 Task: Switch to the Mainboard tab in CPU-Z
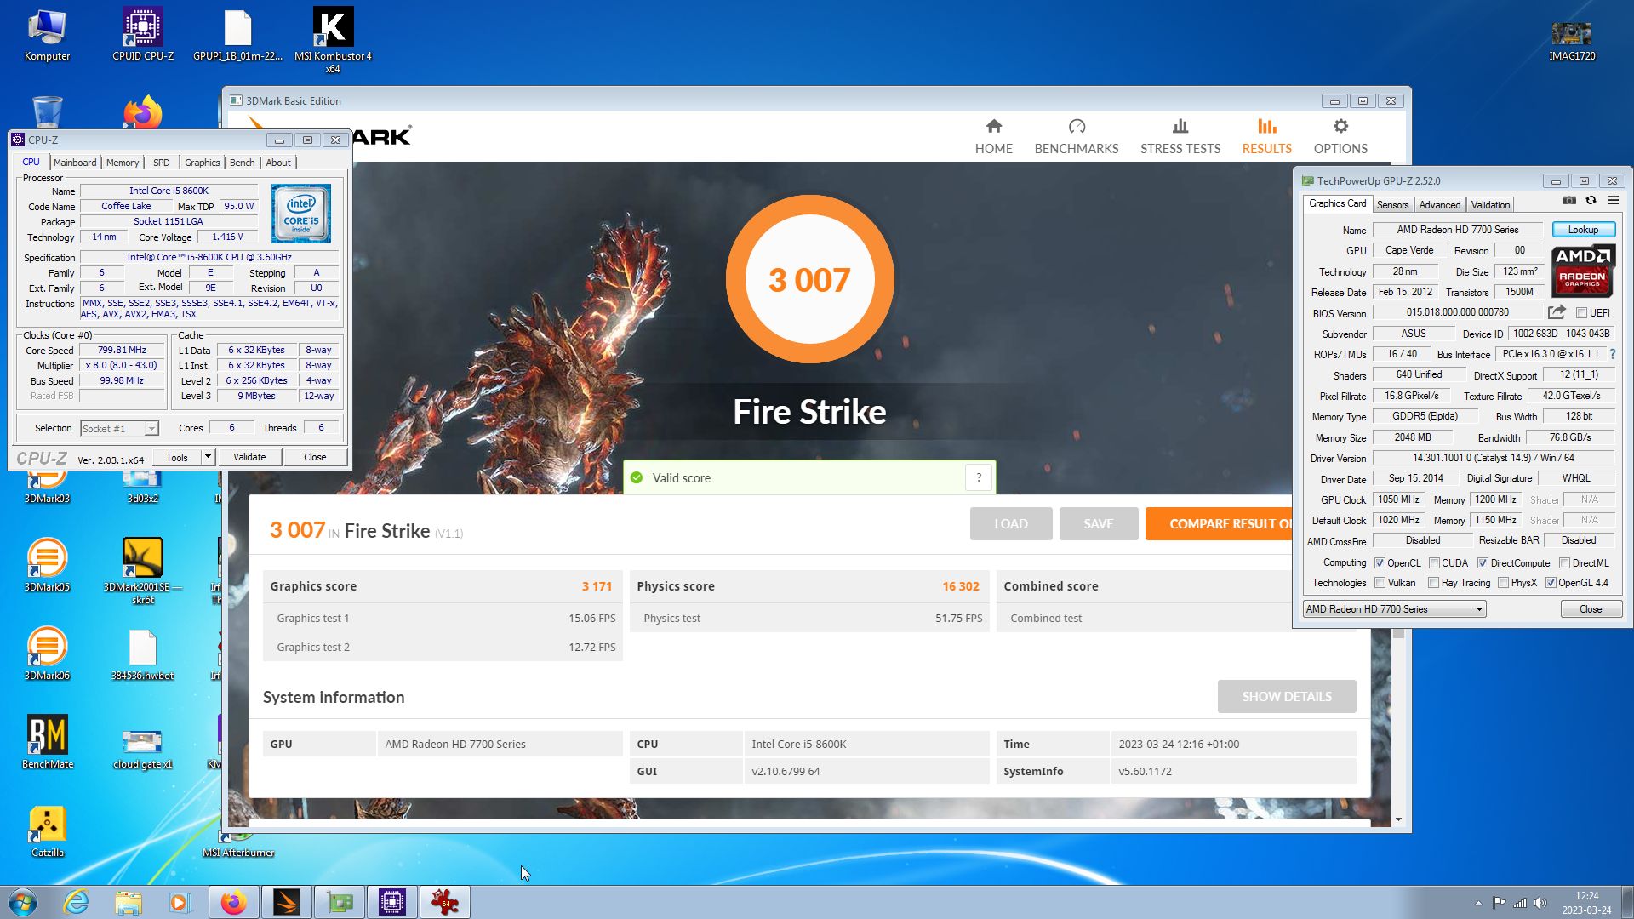75,163
